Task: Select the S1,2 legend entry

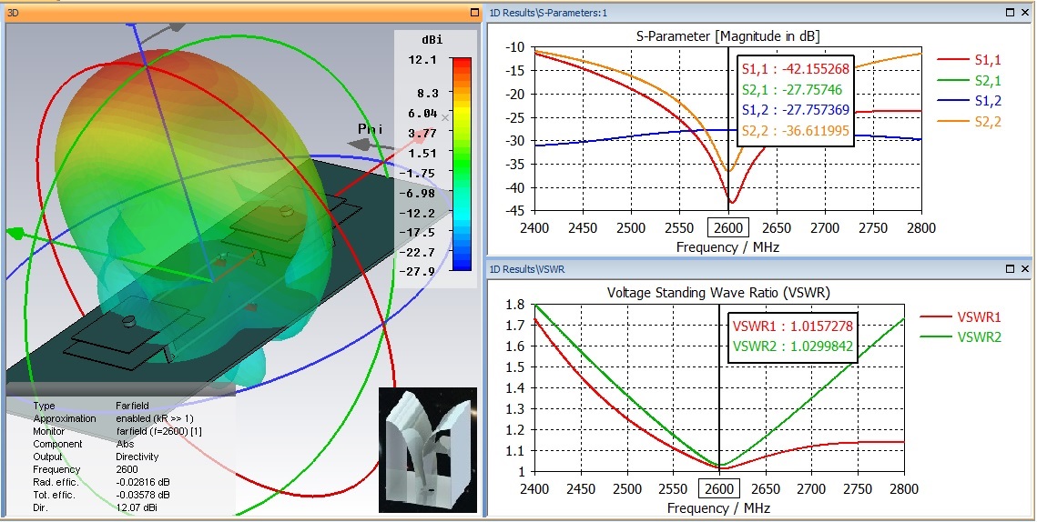Action: [x=969, y=101]
